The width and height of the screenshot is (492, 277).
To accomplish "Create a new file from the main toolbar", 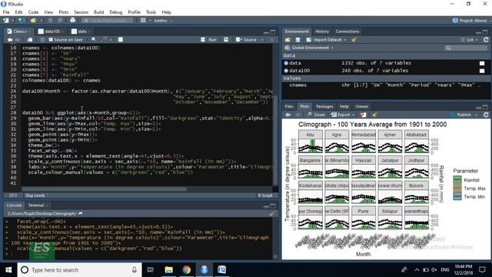I will [x=6, y=21].
